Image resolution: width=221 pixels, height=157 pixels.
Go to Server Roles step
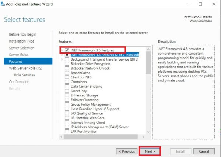[19, 55]
